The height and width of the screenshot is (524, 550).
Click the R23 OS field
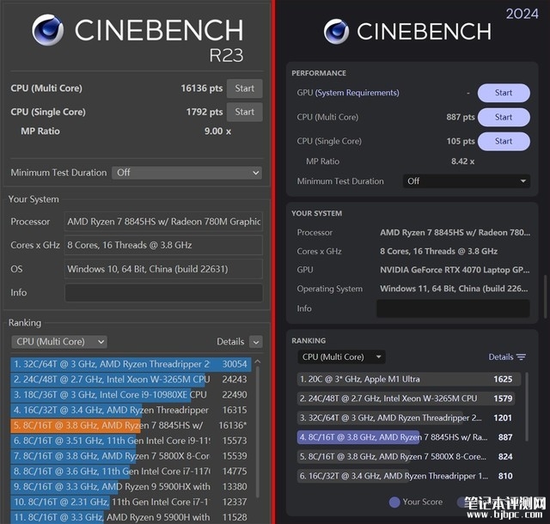[x=163, y=269]
